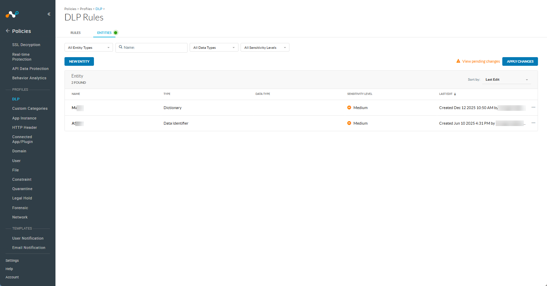Click the '2 FOUND' count text
The height and width of the screenshot is (286, 547).
point(79,83)
